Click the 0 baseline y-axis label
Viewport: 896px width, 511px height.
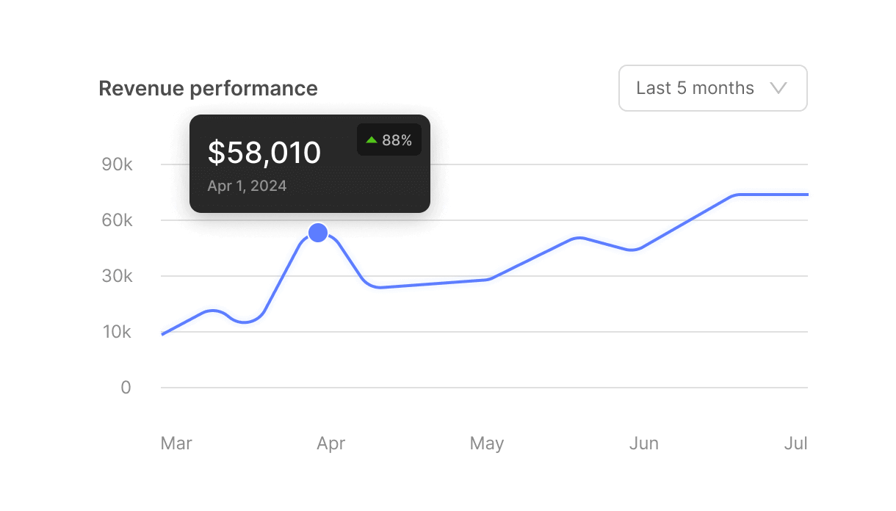(x=126, y=388)
